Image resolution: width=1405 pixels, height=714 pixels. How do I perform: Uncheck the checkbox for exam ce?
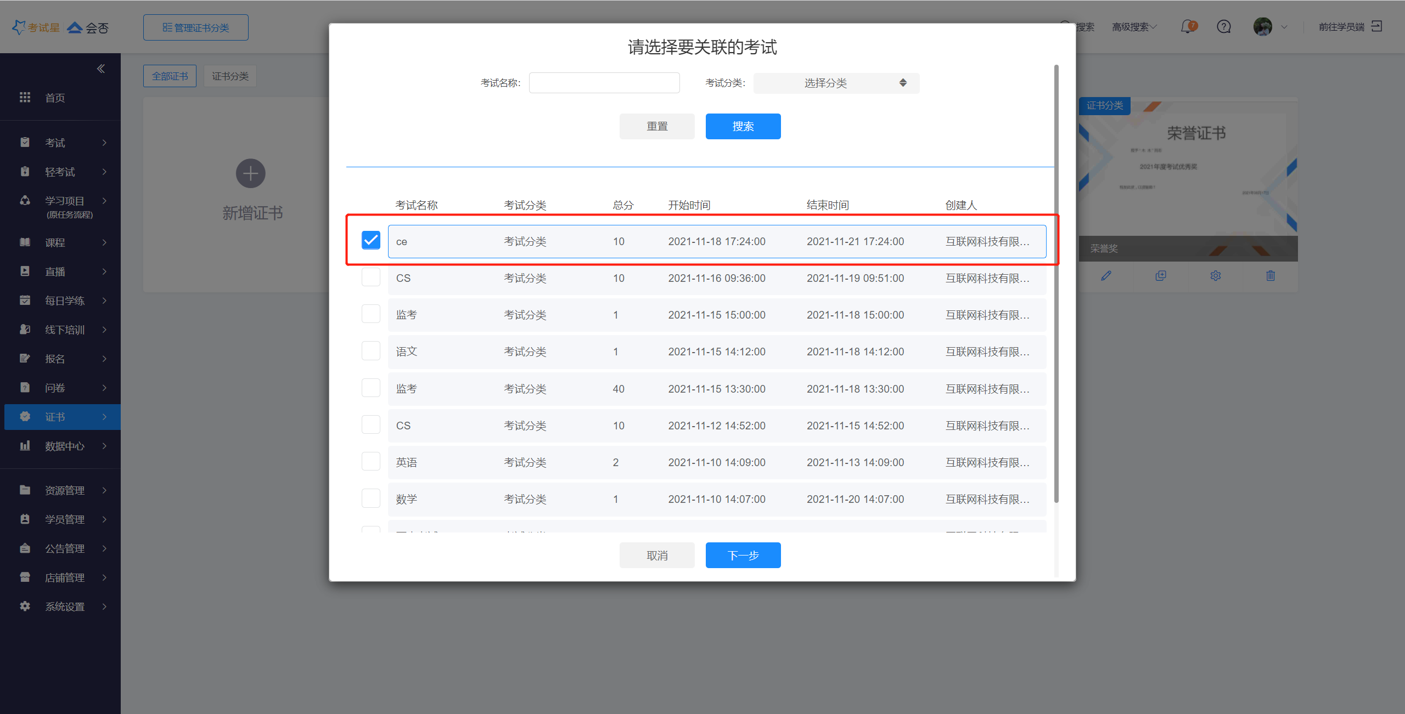click(x=371, y=240)
